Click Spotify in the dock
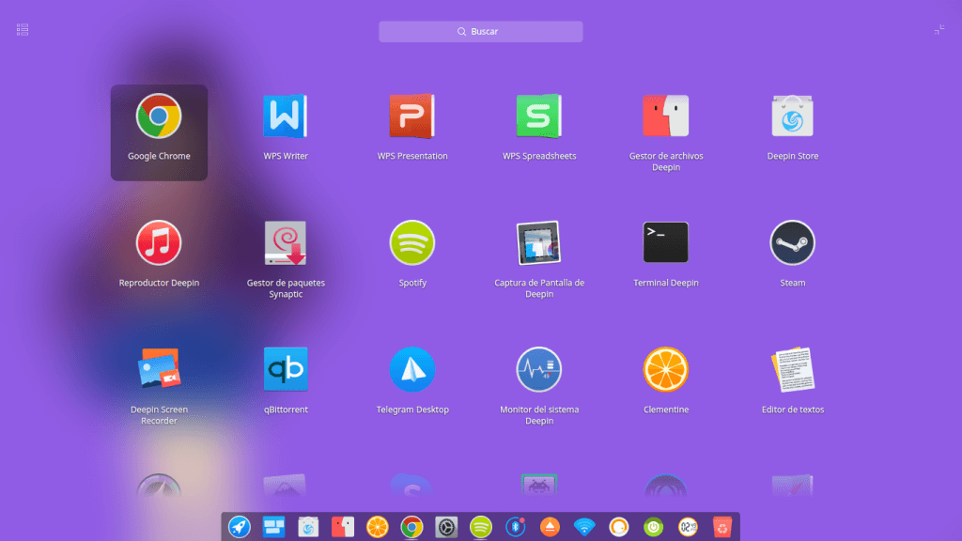The width and height of the screenshot is (962, 541). coord(480,527)
